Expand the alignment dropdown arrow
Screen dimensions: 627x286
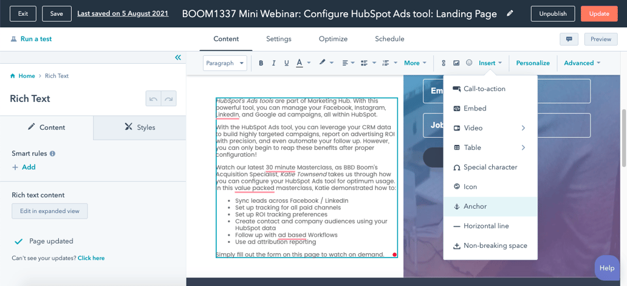(x=353, y=63)
